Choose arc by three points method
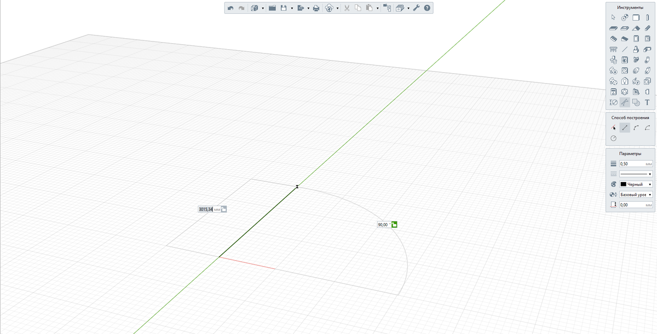The image size is (657, 334). [636, 128]
